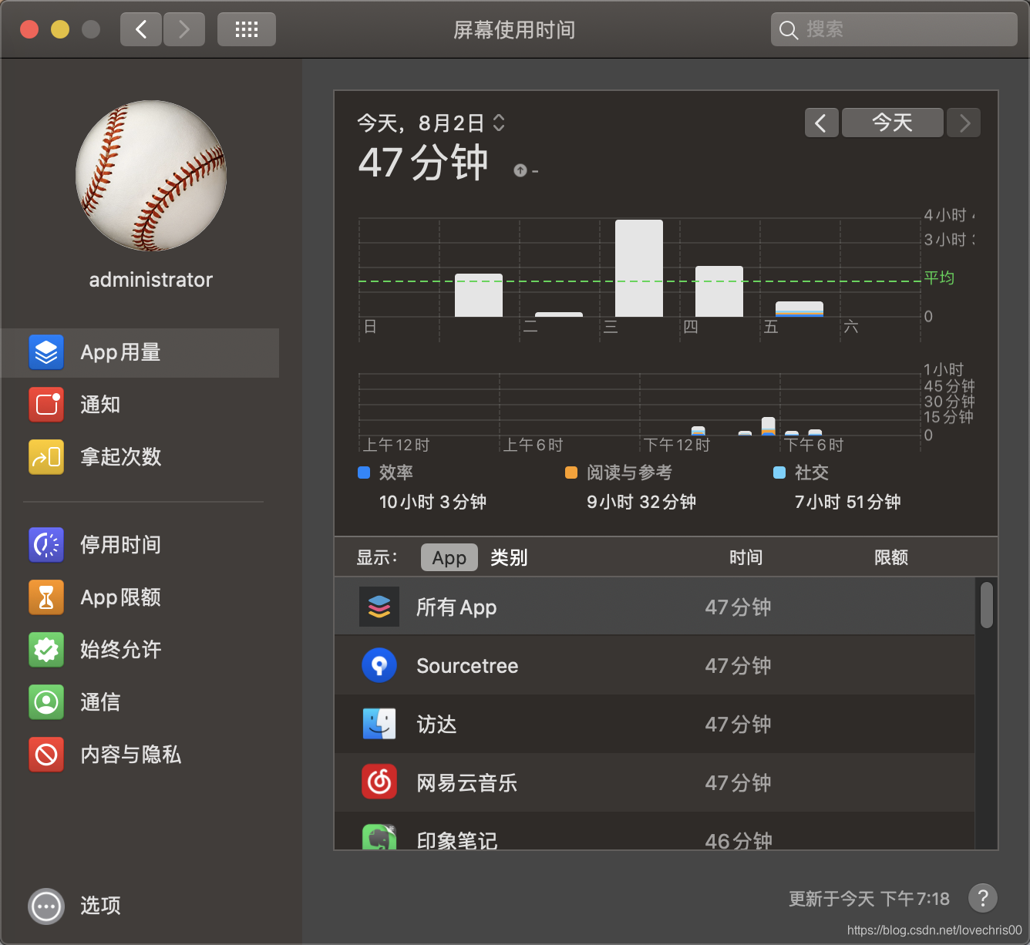Select the 拿起次数 pickups icon

click(x=46, y=457)
